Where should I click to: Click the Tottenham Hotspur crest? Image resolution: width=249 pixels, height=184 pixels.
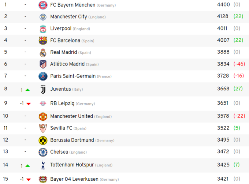tap(43, 165)
